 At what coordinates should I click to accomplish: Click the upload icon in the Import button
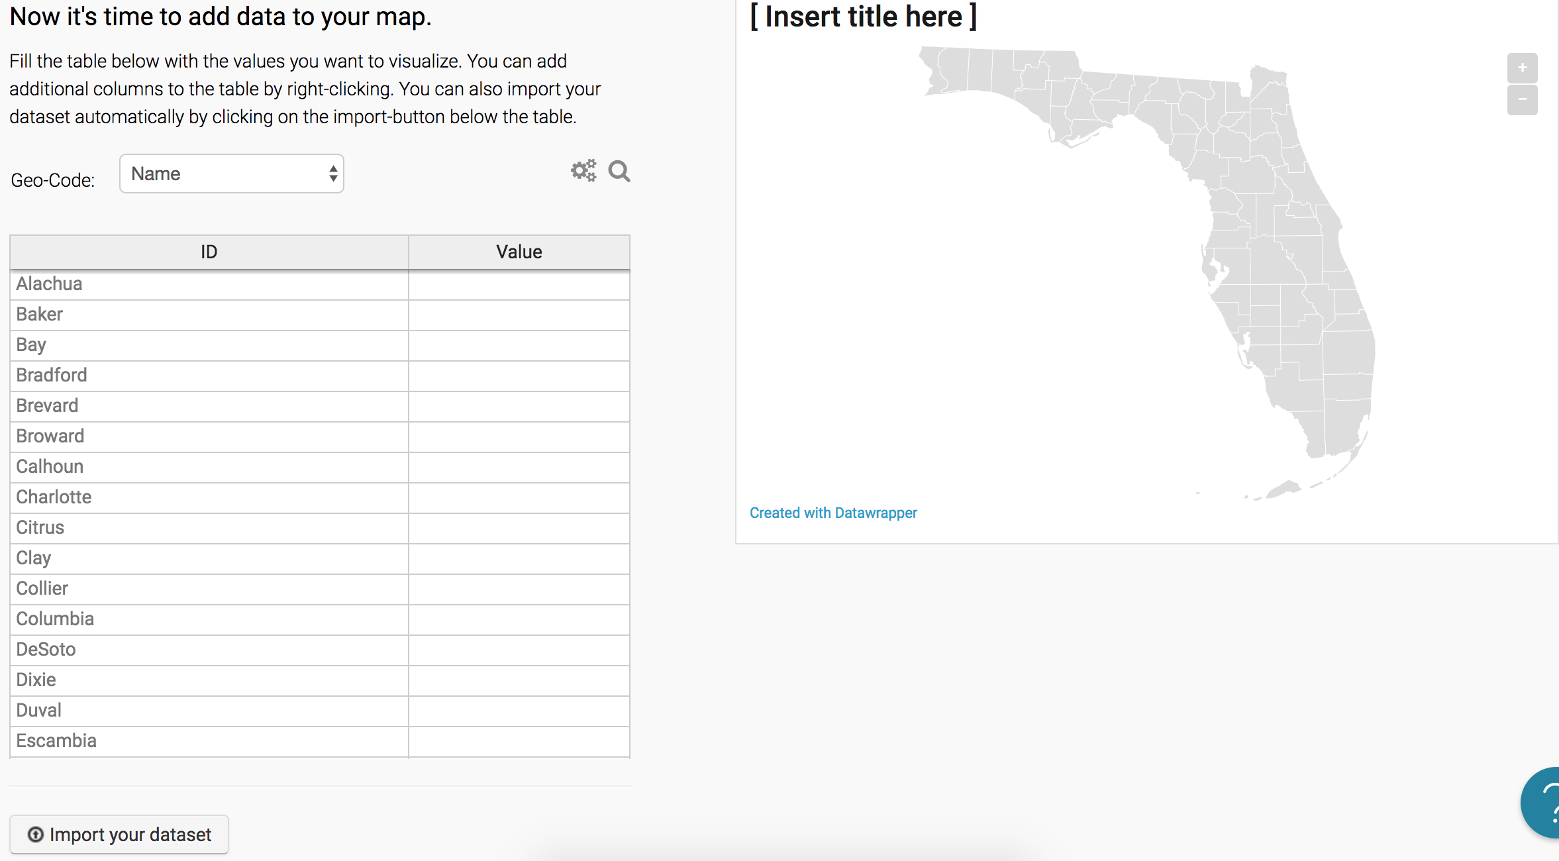click(x=36, y=835)
